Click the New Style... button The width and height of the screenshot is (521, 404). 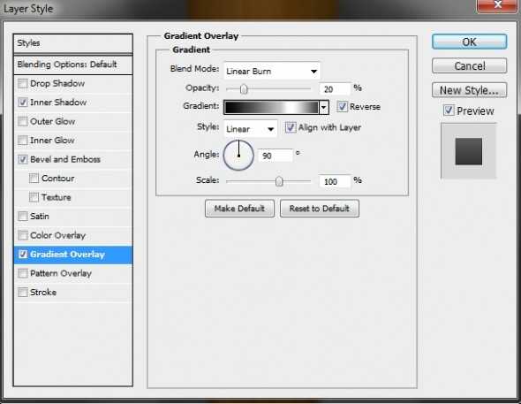[x=469, y=90]
